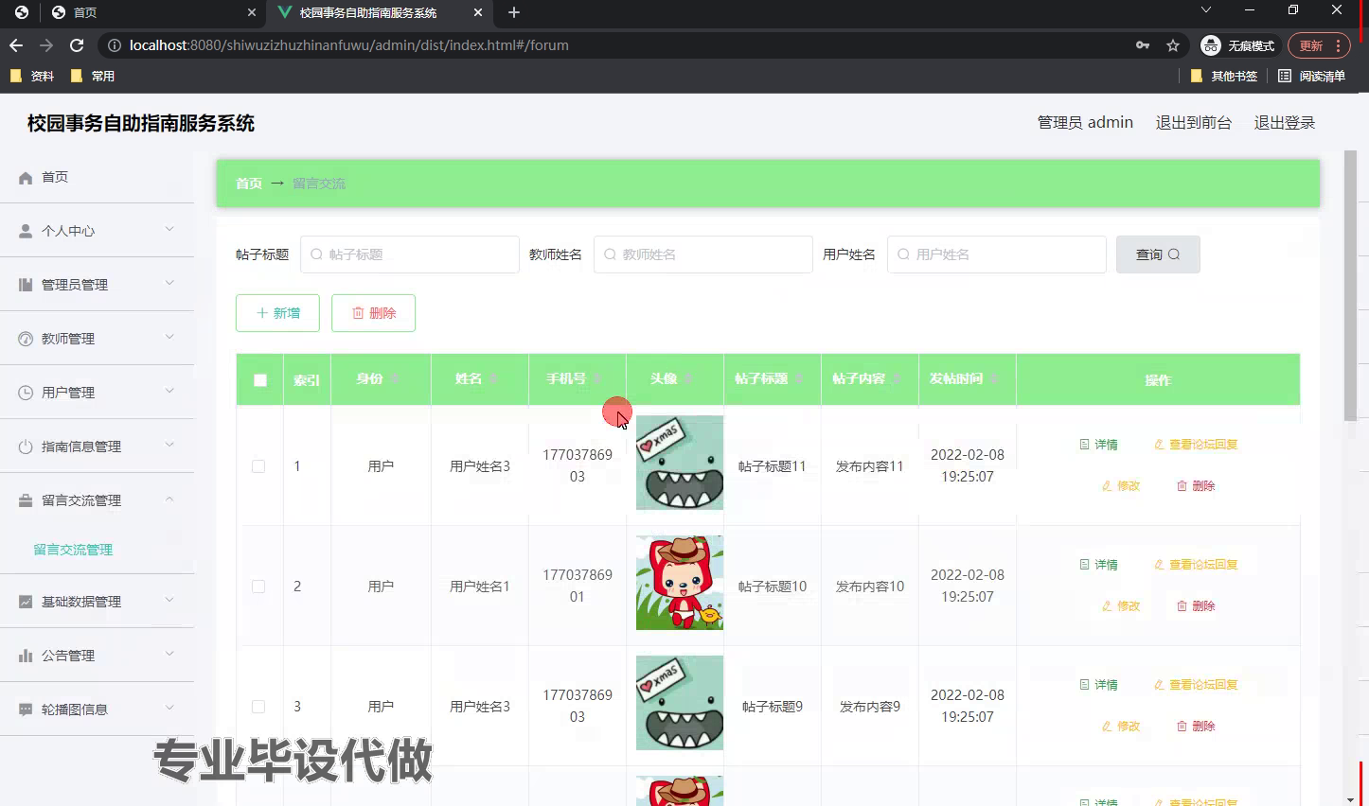Viewport: 1369px width, 806px height.
Task: Click 首页 in the breadcrumb
Action: [x=249, y=184]
